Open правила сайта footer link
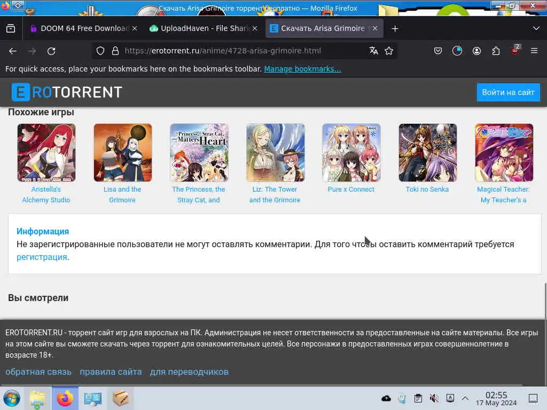This screenshot has width=547, height=410. pos(111,372)
